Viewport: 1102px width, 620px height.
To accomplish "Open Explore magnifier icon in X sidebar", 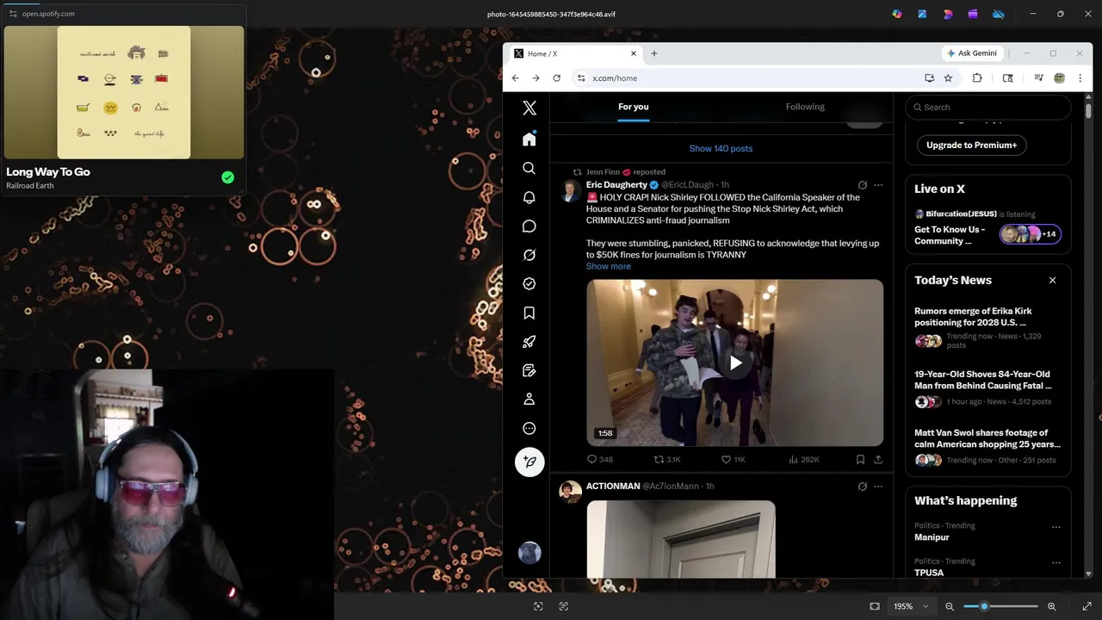I will coord(529,168).
